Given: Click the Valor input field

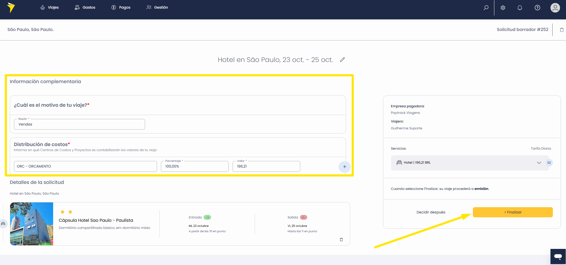Looking at the screenshot, I should coord(266,166).
